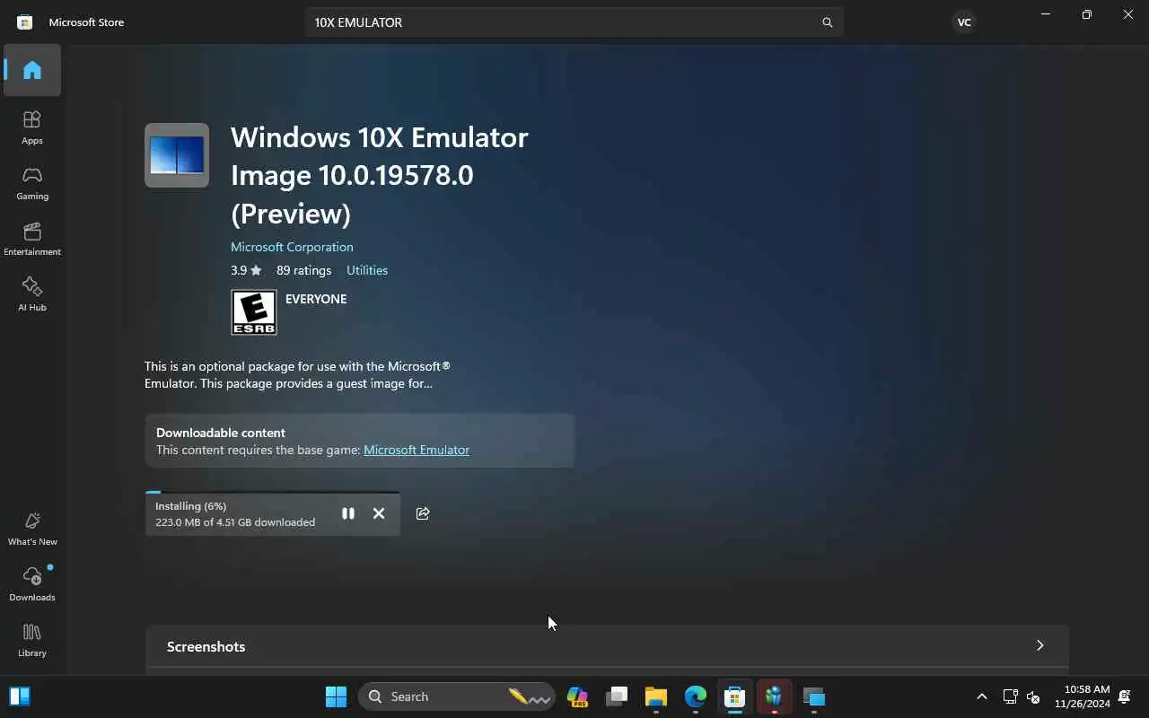Open the Apps section
The image size is (1149, 718).
32,127
